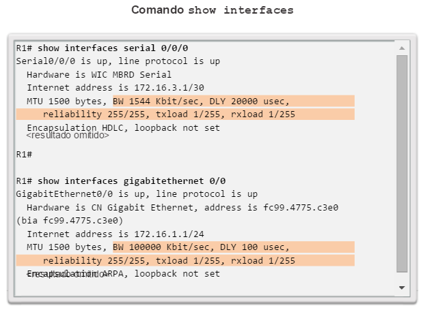This screenshot has width=423, height=310.
Task: Click the '<resultado omitido>' text
Action: pyautogui.click(x=68, y=135)
